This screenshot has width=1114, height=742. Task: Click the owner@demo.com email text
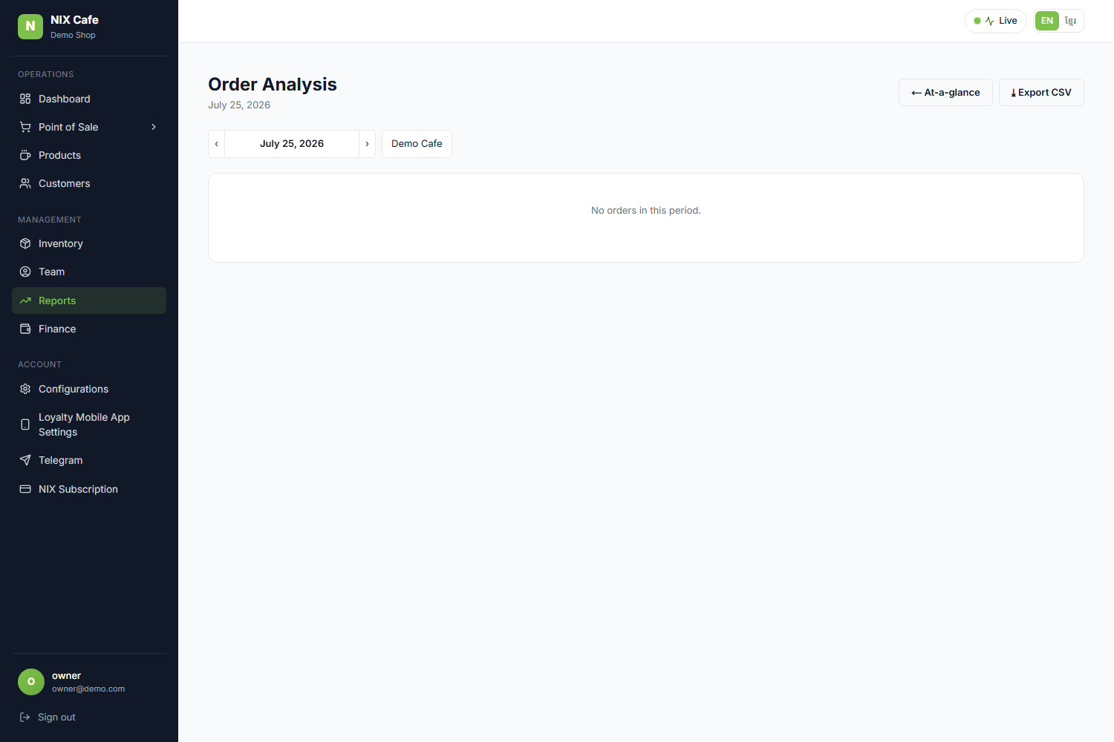tap(88, 689)
